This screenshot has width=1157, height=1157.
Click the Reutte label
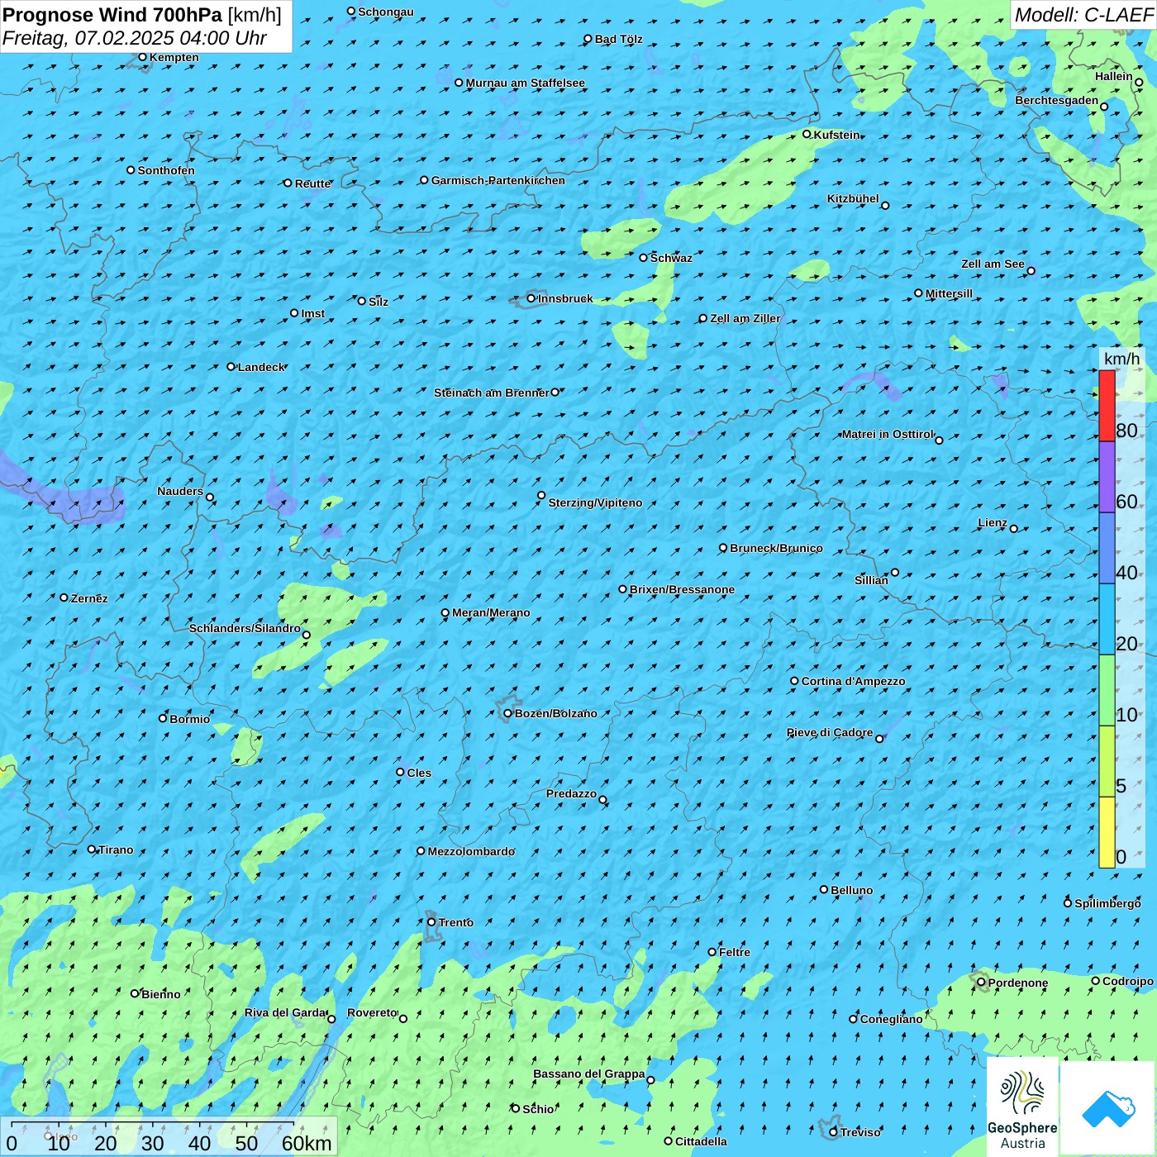[313, 183]
